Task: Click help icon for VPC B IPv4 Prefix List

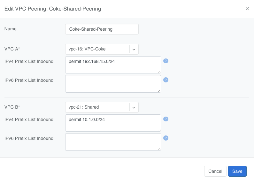Action: tap(165, 119)
